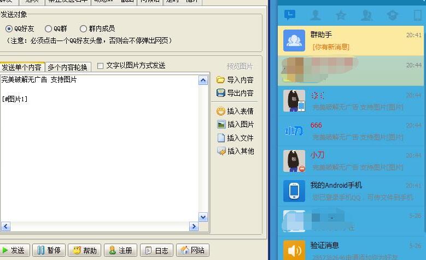
Task: Insert a file with 插入文件
Action: 236,138
